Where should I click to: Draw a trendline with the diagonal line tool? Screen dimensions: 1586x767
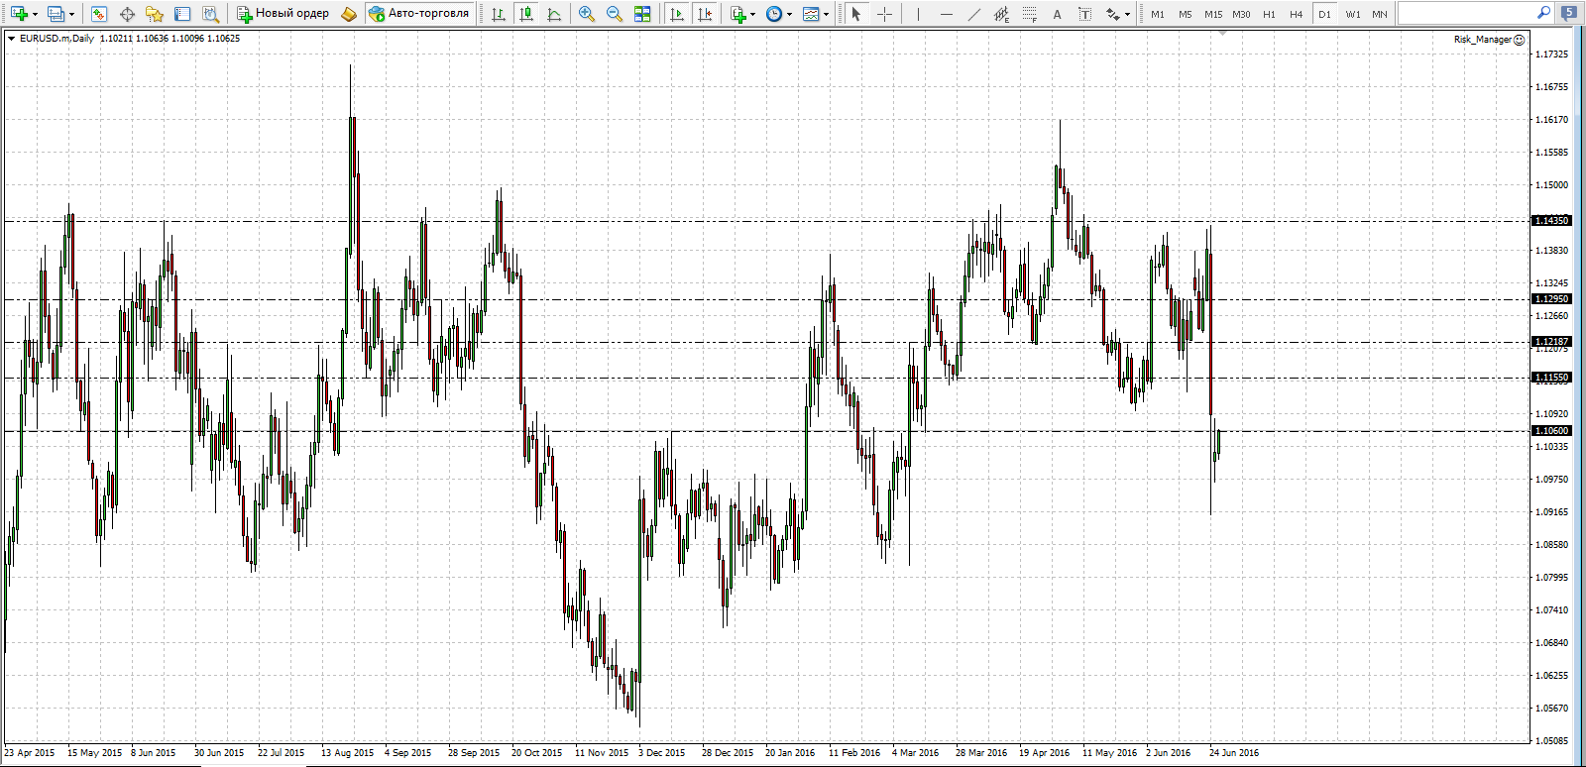point(973,14)
